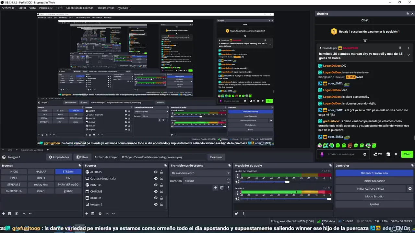Open Colección de Escenas menu

pyautogui.click(x=80, y=8)
